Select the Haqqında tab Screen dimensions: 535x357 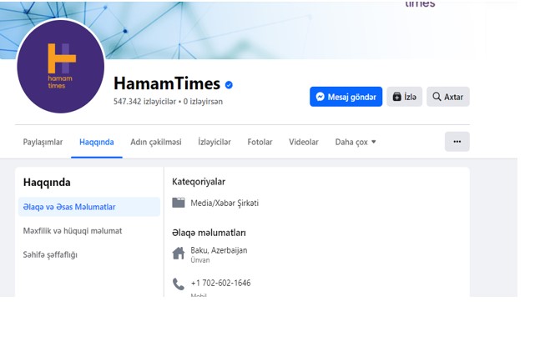point(97,142)
